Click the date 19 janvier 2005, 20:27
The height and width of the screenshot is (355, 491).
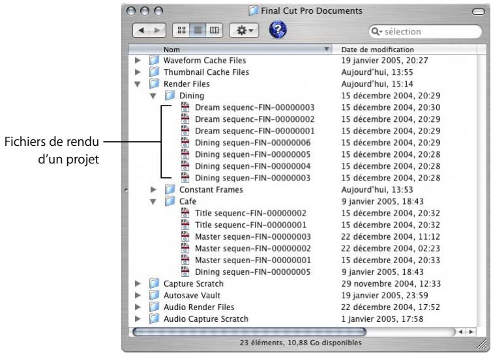click(385, 61)
